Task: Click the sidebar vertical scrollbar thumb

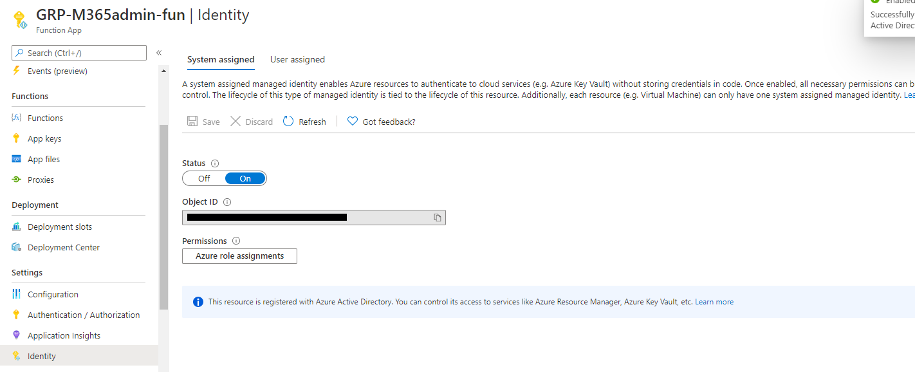Action: pyautogui.click(x=163, y=218)
